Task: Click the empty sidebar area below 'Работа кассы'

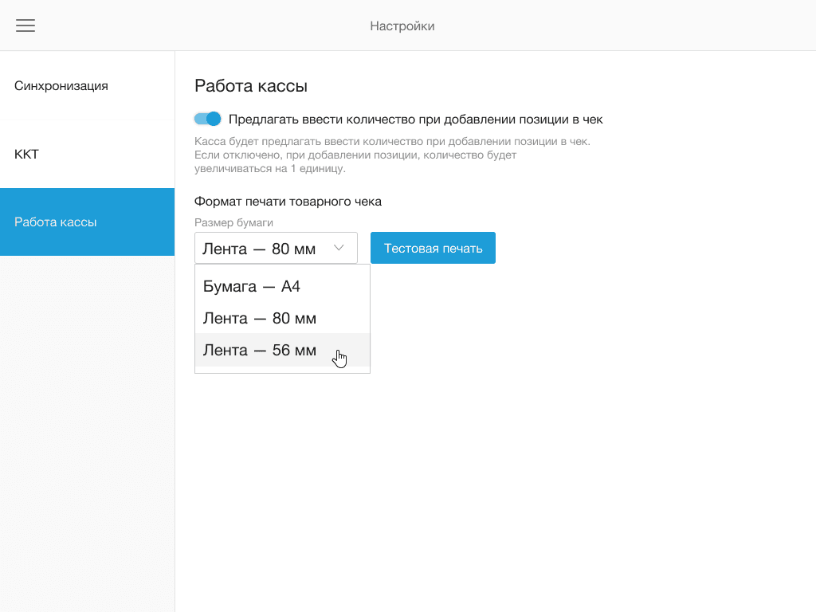Action: [87, 430]
